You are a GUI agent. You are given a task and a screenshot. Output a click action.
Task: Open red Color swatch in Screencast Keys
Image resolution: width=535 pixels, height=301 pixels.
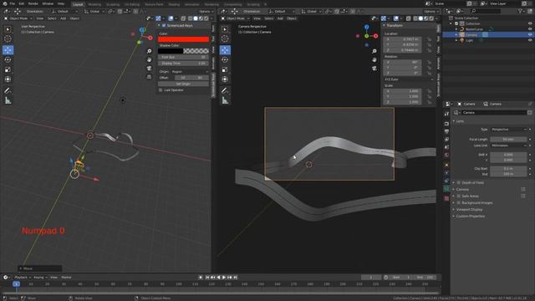[183, 39]
